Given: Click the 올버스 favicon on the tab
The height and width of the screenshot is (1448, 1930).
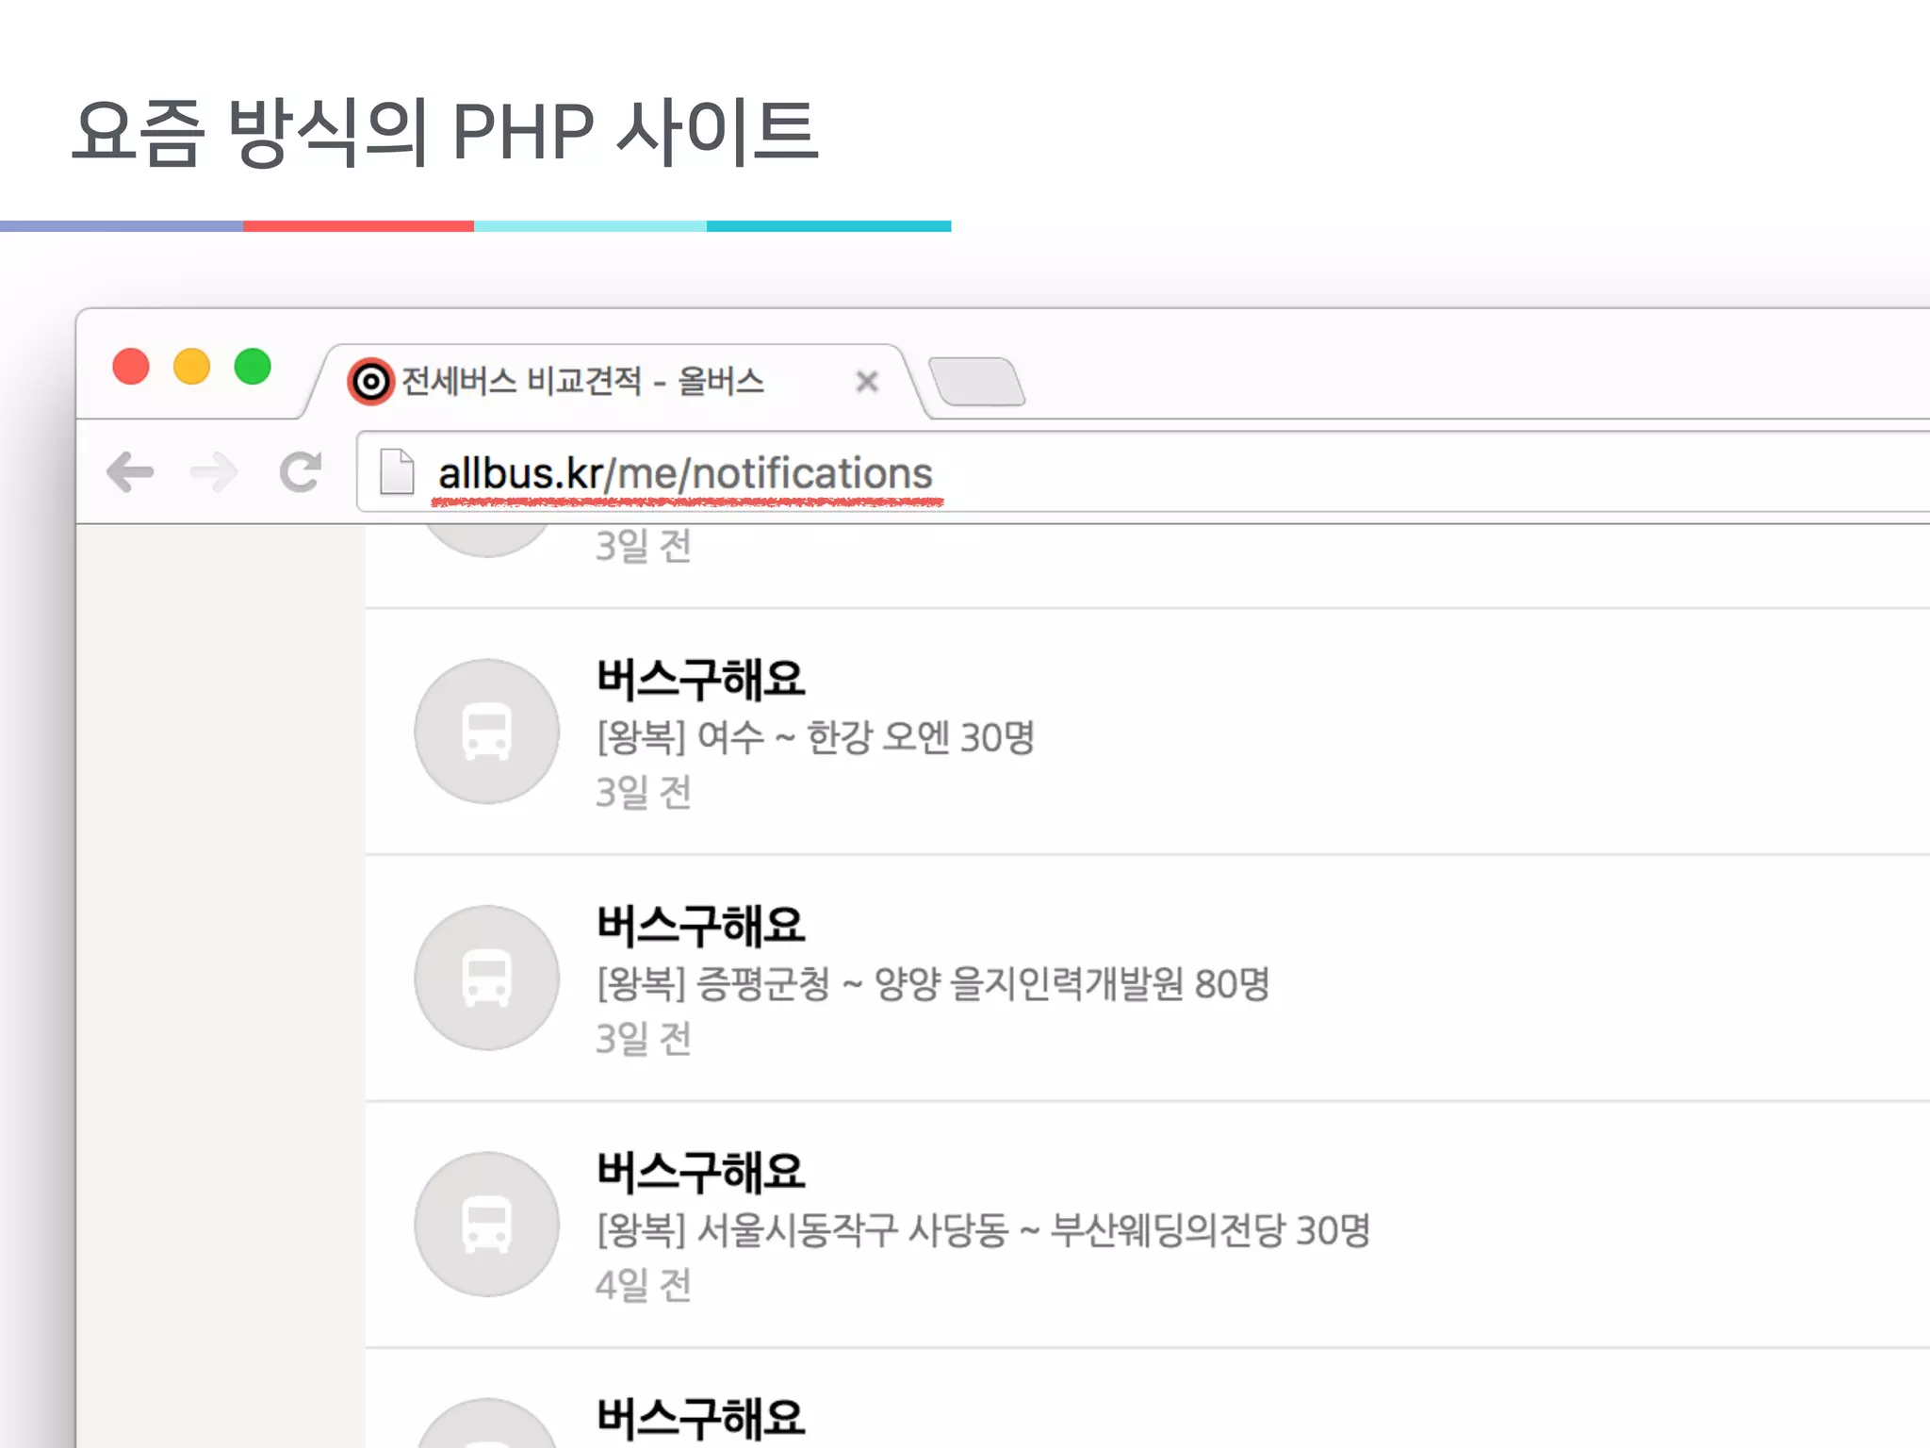Looking at the screenshot, I should pyautogui.click(x=370, y=382).
